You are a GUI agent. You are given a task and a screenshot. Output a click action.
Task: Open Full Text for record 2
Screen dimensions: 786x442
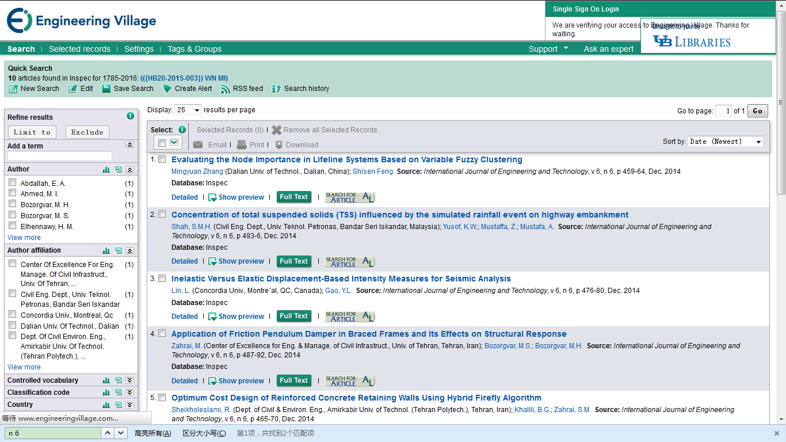pos(293,261)
